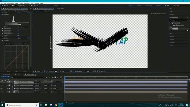Expand the Black Point property
190x107 pixels.
click(3, 29)
